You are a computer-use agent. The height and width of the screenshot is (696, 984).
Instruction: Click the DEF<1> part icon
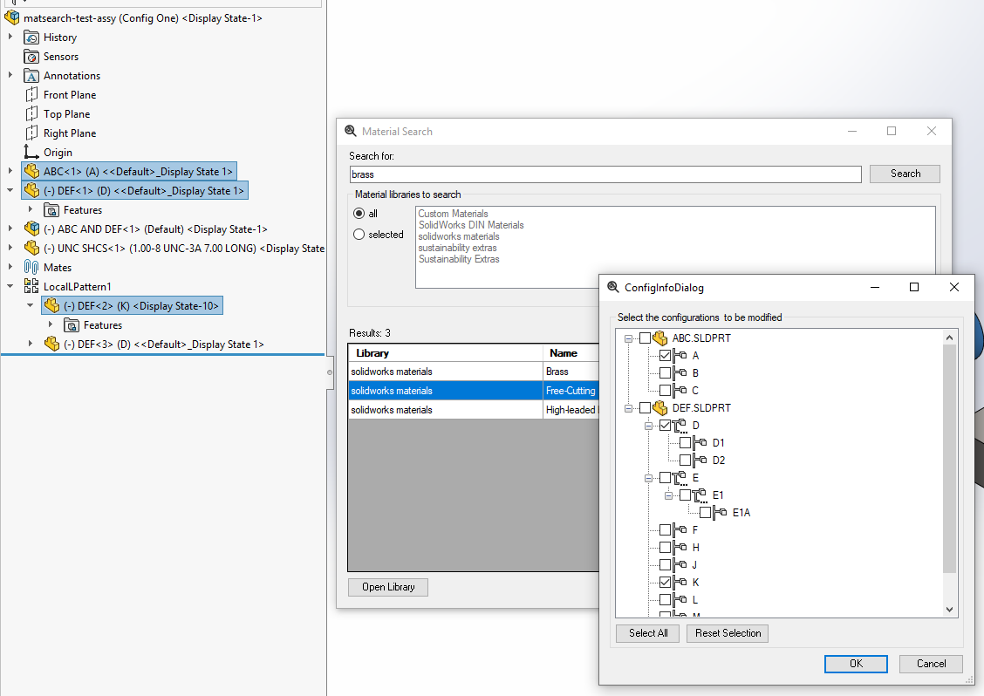pos(31,191)
